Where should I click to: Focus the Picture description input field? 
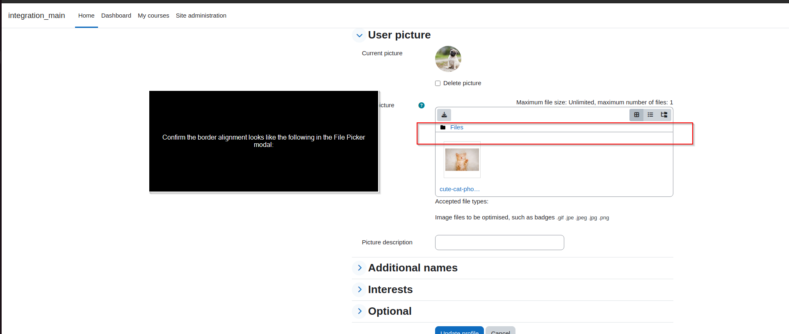point(499,242)
